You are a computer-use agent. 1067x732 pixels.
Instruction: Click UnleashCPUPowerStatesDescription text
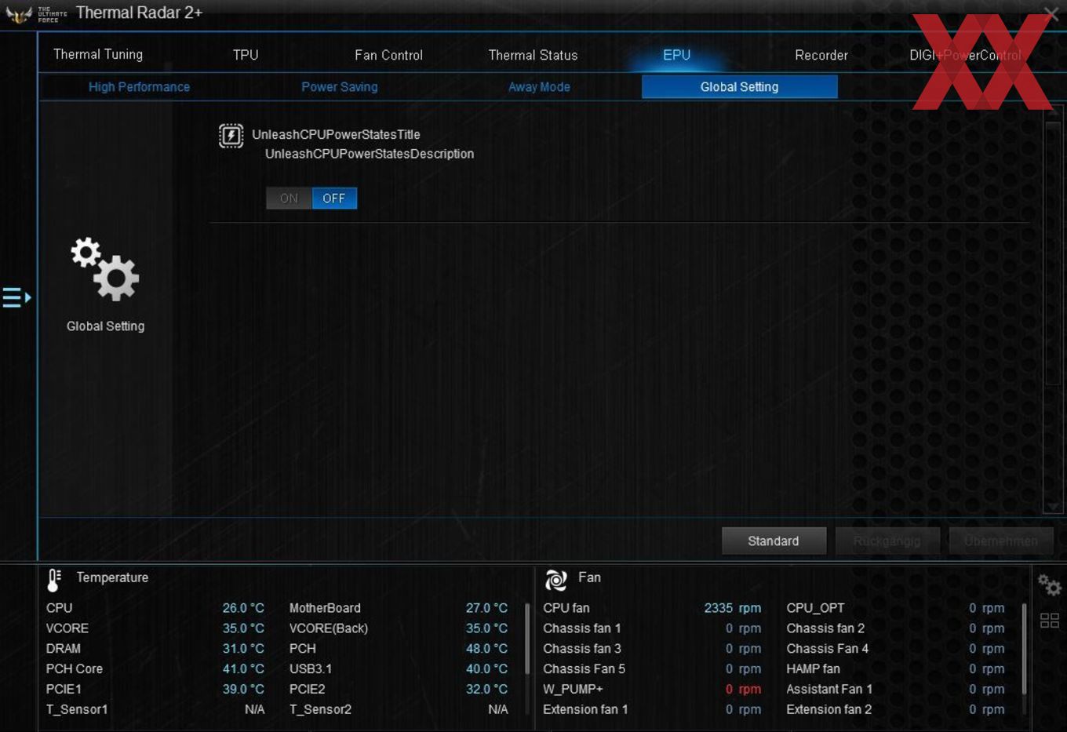(370, 154)
